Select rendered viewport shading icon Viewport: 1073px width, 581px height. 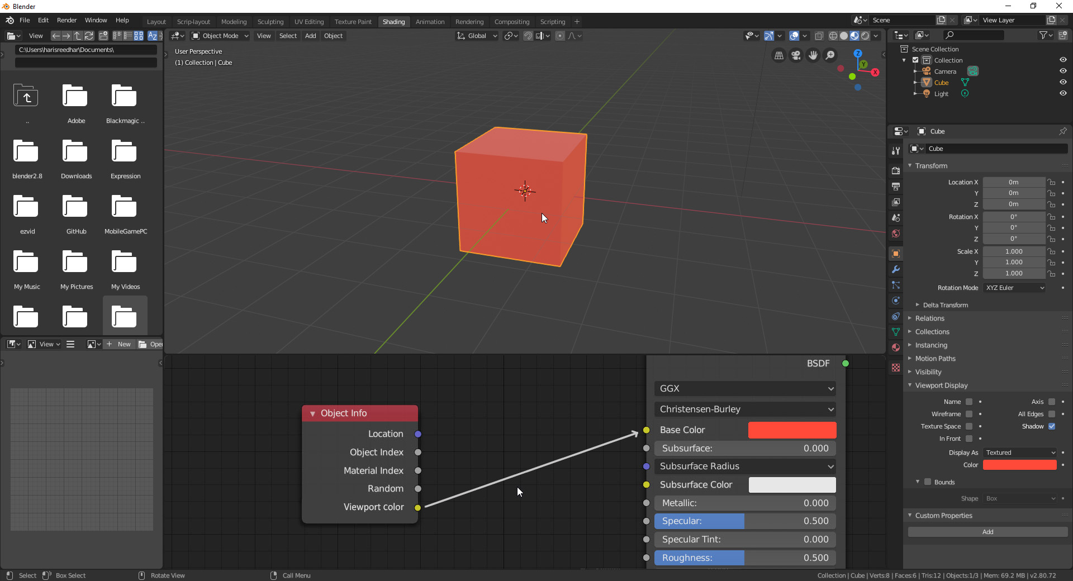865,36
